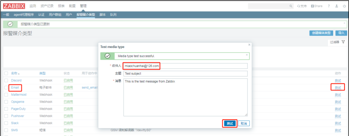Click 测试 link in Email row

pos(338,87)
